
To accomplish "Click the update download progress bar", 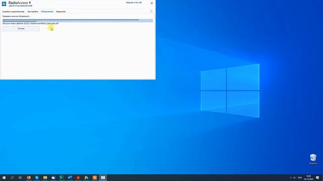I will tap(77, 20).
